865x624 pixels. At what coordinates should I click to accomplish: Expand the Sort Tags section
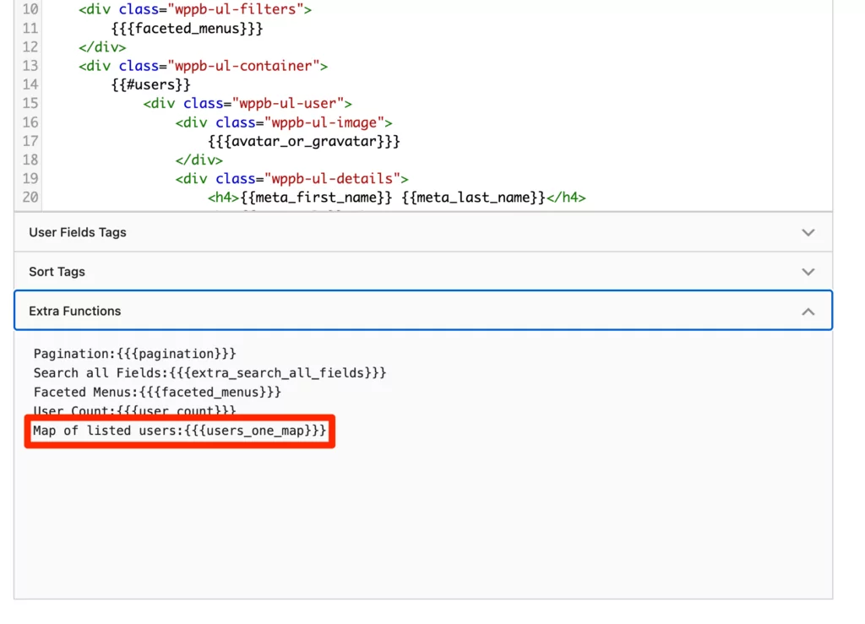(423, 272)
